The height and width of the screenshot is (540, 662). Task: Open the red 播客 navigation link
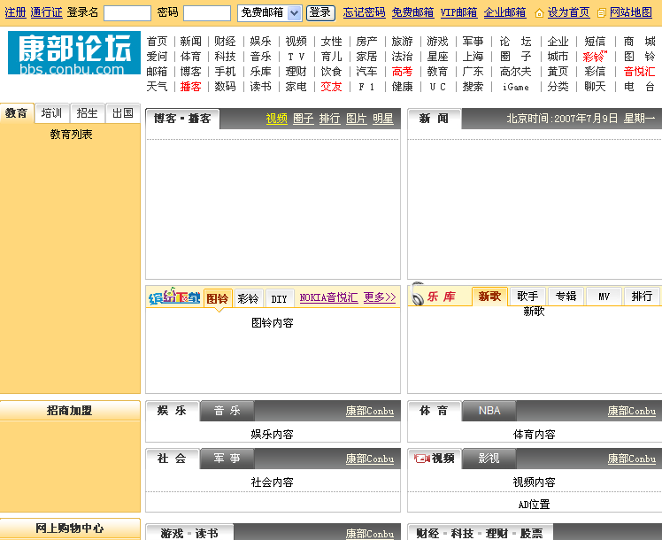pyautogui.click(x=191, y=87)
